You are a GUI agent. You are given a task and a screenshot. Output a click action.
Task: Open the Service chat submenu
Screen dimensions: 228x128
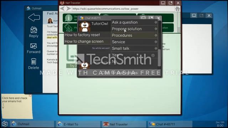tap(134, 42)
